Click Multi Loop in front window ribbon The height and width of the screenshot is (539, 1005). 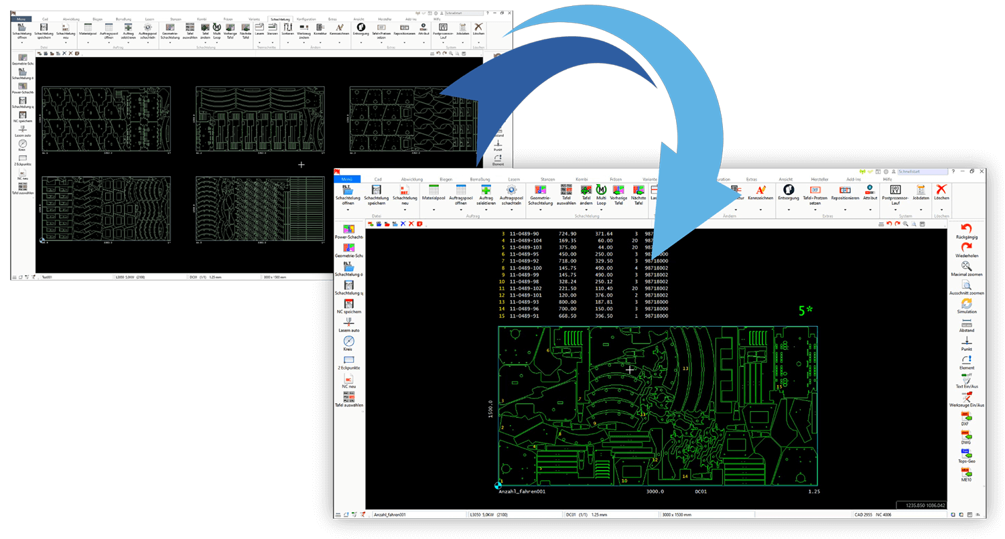601,195
